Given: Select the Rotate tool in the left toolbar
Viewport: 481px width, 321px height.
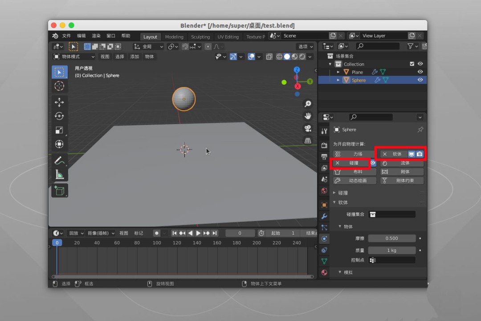Looking at the screenshot, I should coord(59,115).
